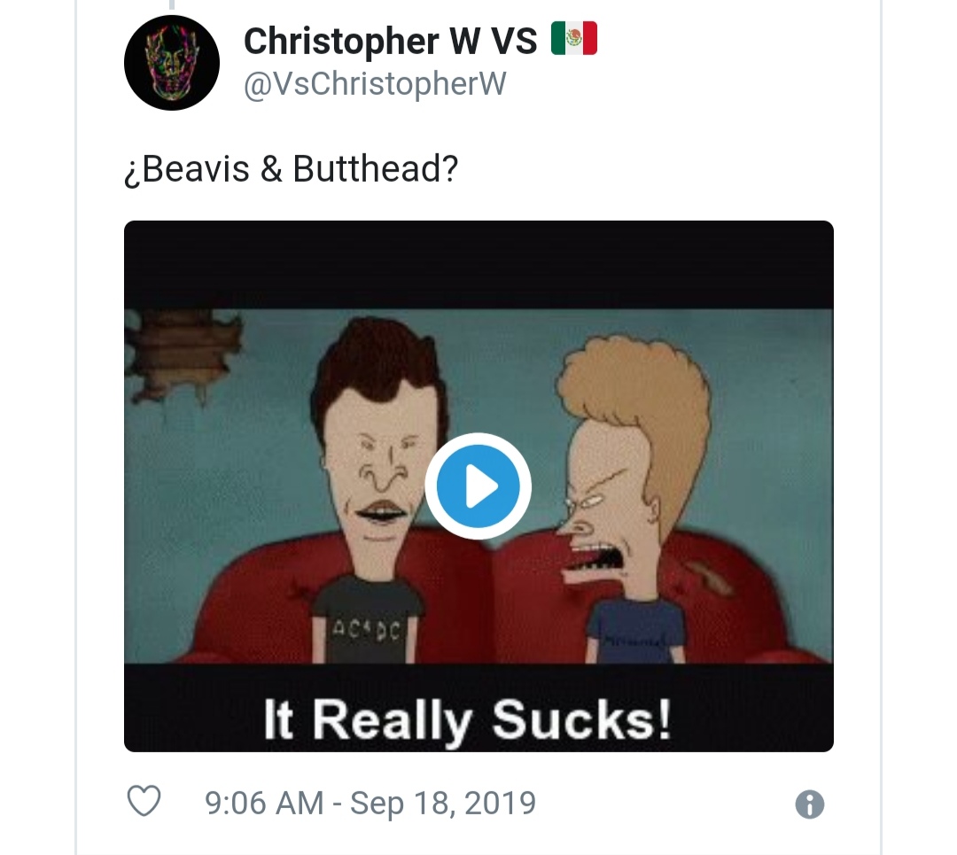This screenshot has height=855, width=957.
Task: Like the tweet with the heart icon
Action: pyautogui.click(x=144, y=803)
